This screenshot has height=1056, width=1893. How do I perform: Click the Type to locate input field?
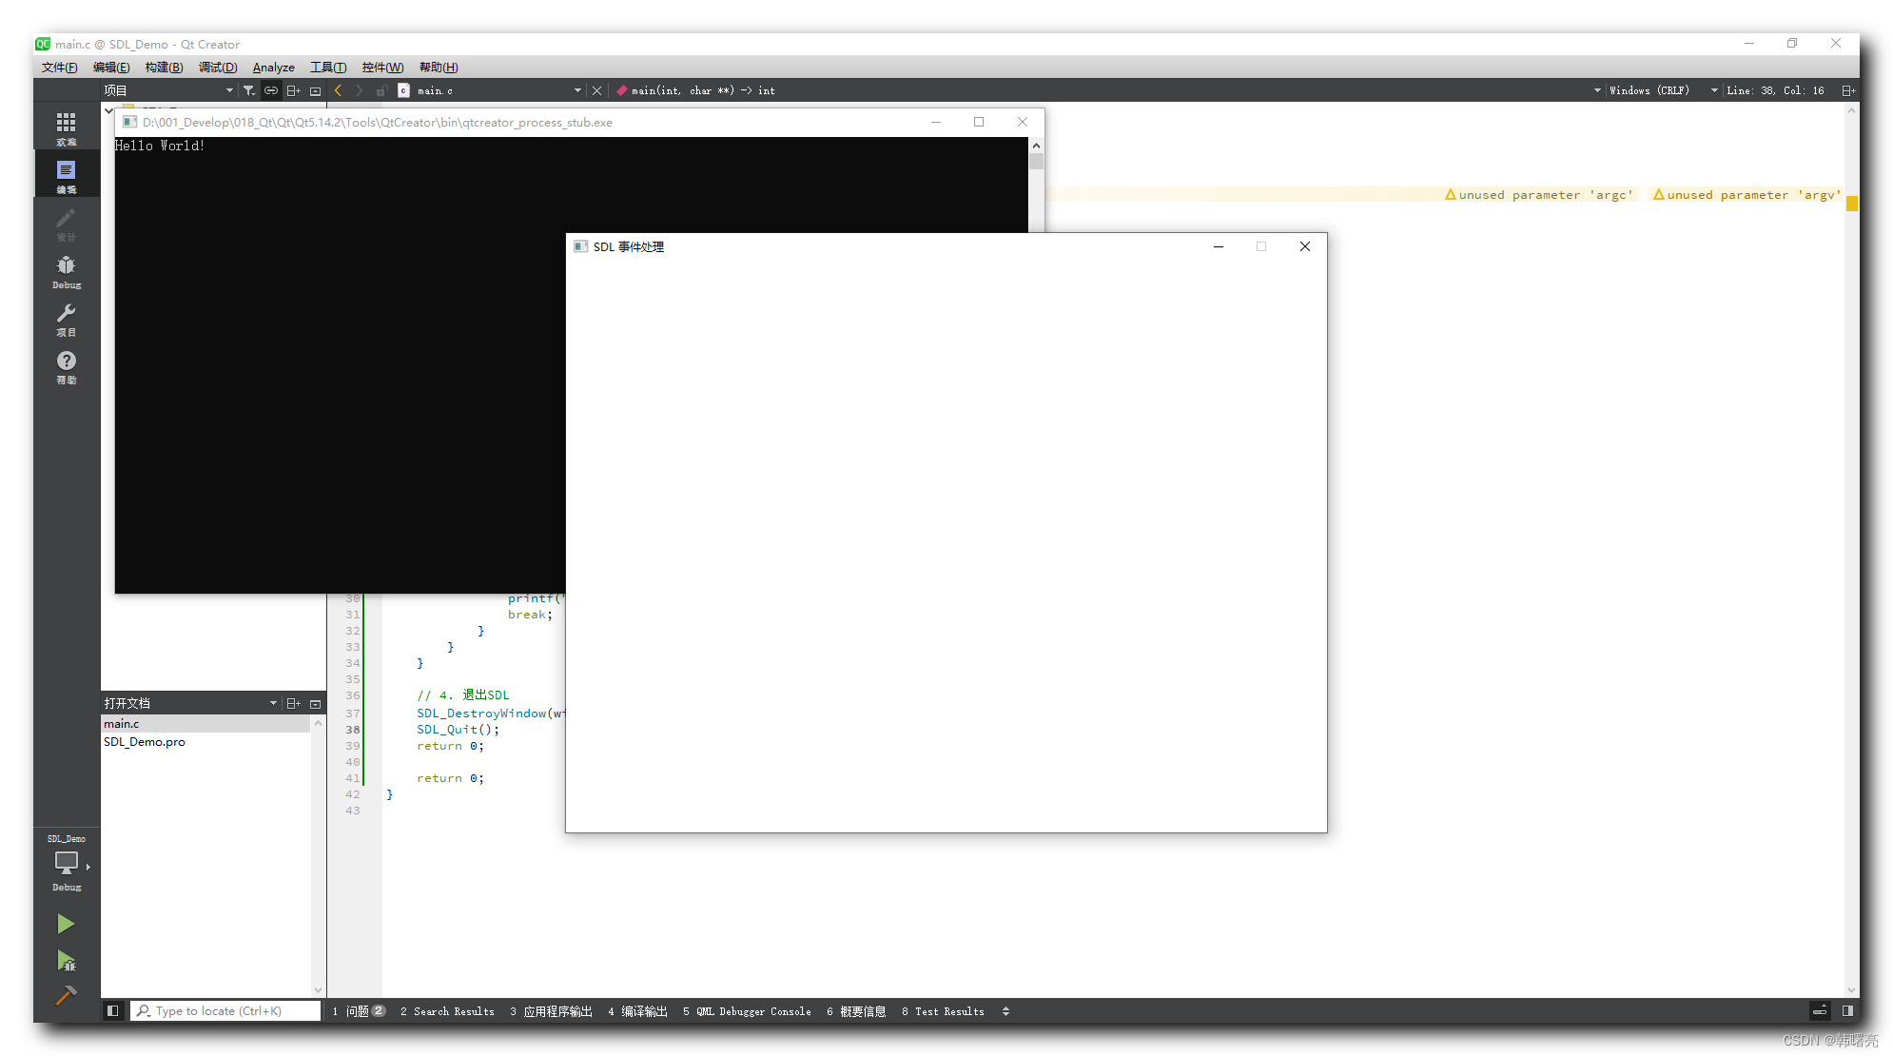pos(225,1010)
